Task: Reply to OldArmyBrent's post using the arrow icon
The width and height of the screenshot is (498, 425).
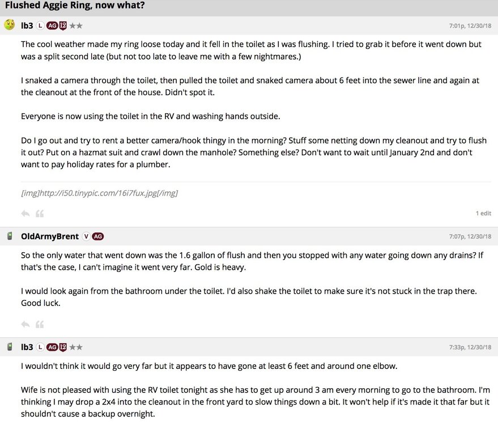Action: 25,324
